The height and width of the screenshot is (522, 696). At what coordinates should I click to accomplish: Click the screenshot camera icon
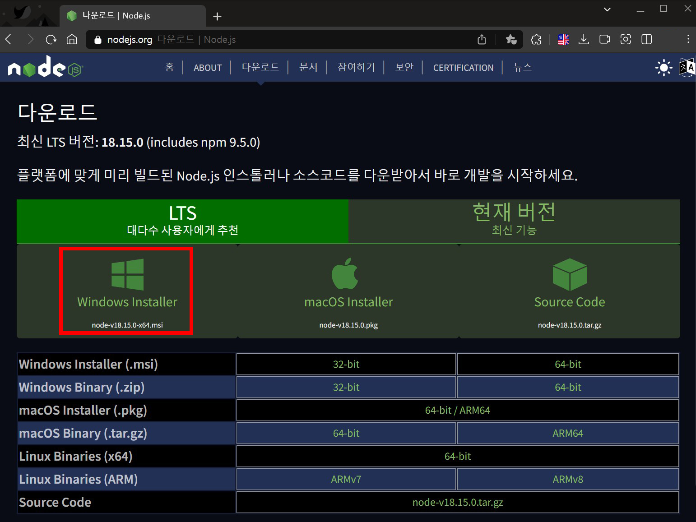click(626, 39)
